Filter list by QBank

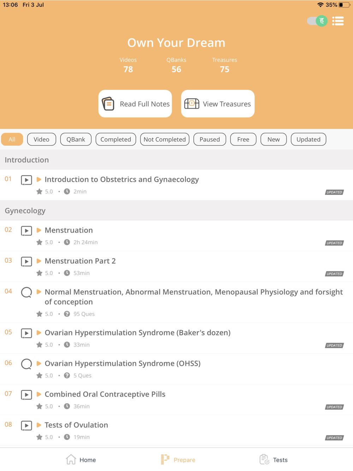pos(76,139)
